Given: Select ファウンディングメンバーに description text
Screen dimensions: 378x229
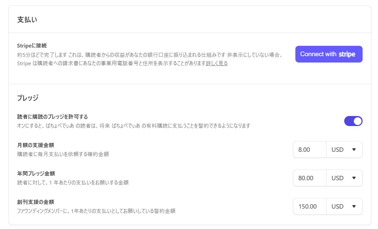Looking at the screenshot, I should (x=96, y=211).
